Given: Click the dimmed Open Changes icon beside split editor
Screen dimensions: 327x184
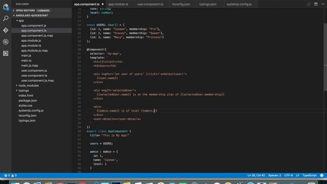Looking at the screenshot, I should point(309,4).
